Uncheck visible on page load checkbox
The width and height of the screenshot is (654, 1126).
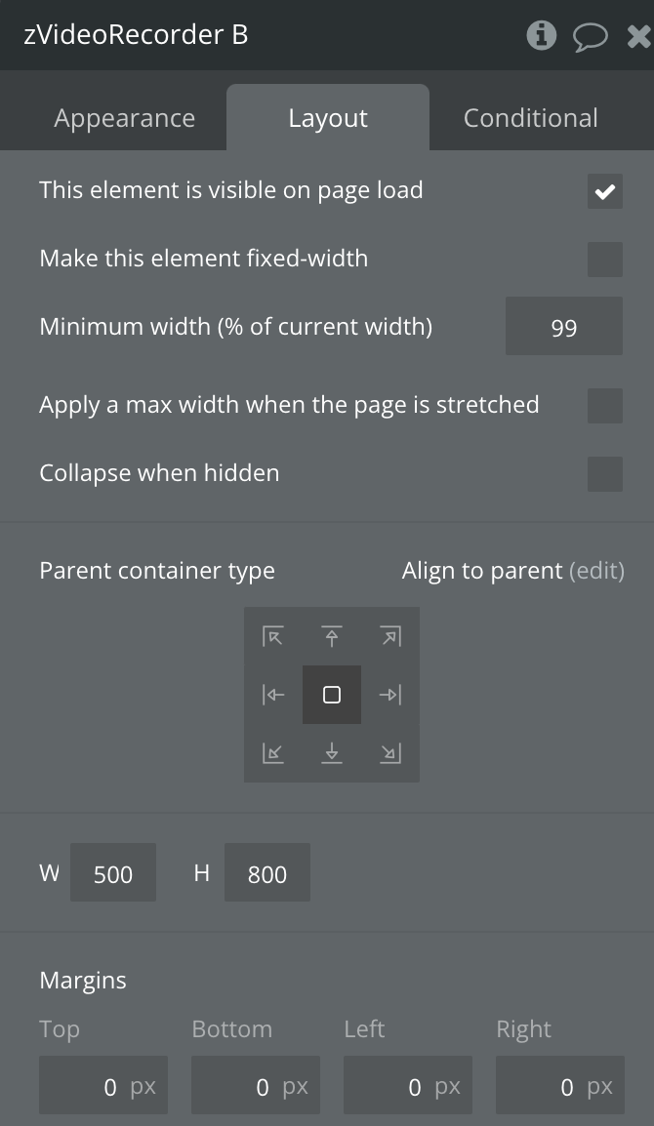click(x=604, y=191)
